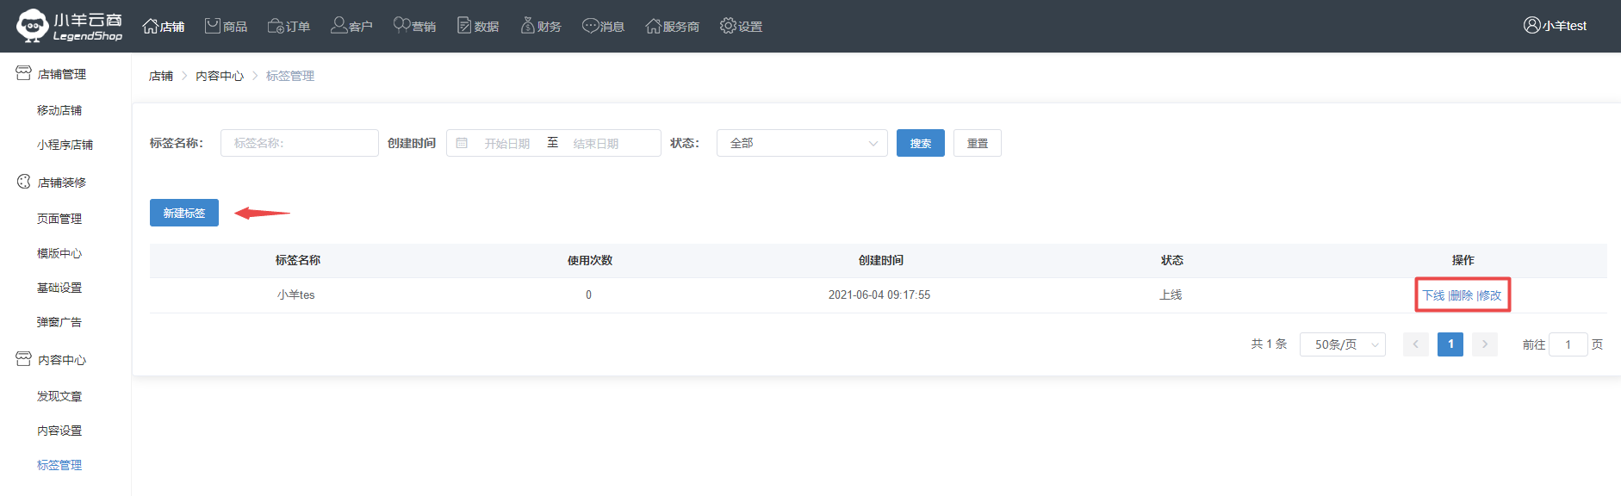Collapse the 店铺装修 sidebar section

click(62, 183)
